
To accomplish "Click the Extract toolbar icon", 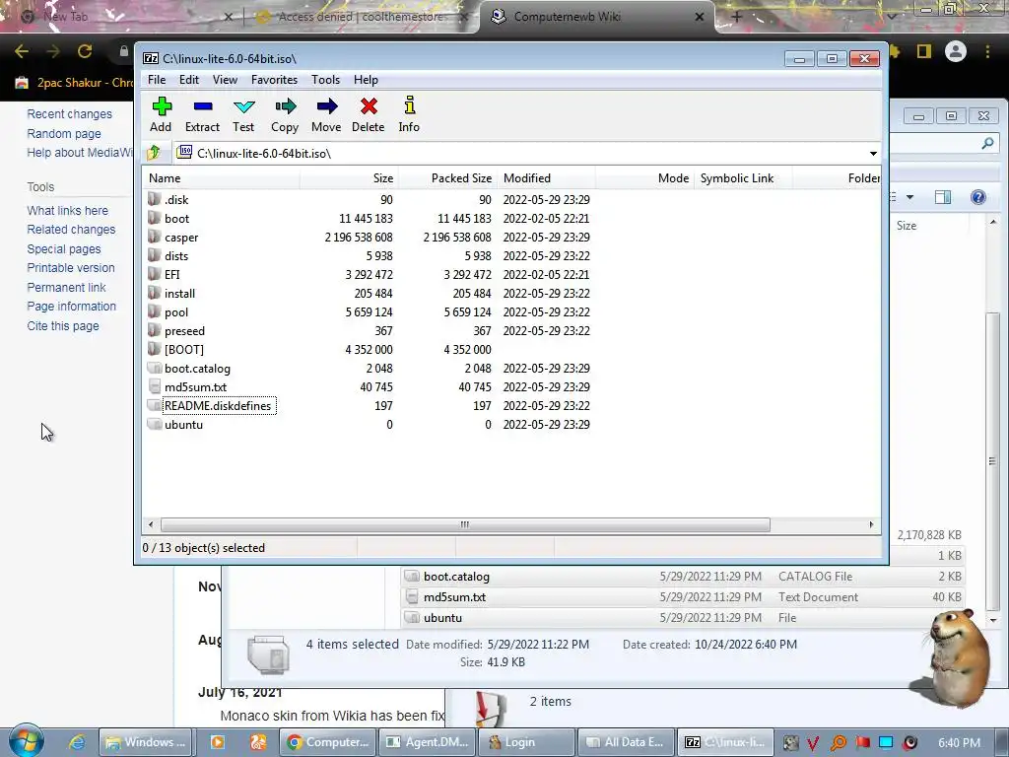I will tap(203, 114).
